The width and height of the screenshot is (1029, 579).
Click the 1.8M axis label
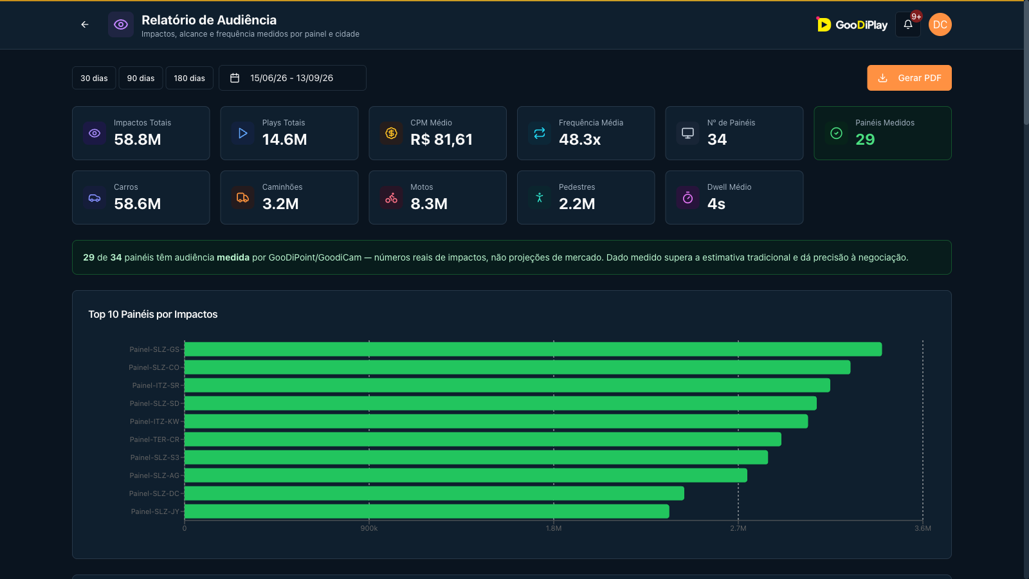point(554,528)
